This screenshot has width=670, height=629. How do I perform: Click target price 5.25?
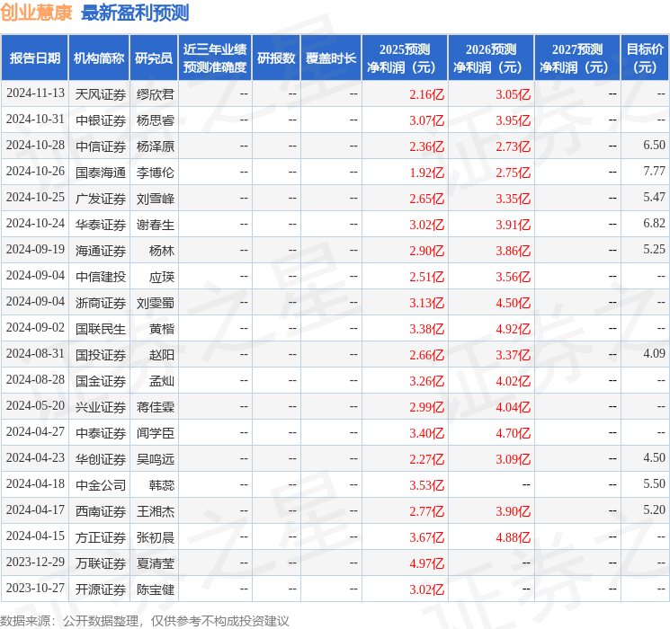pos(654,250)
